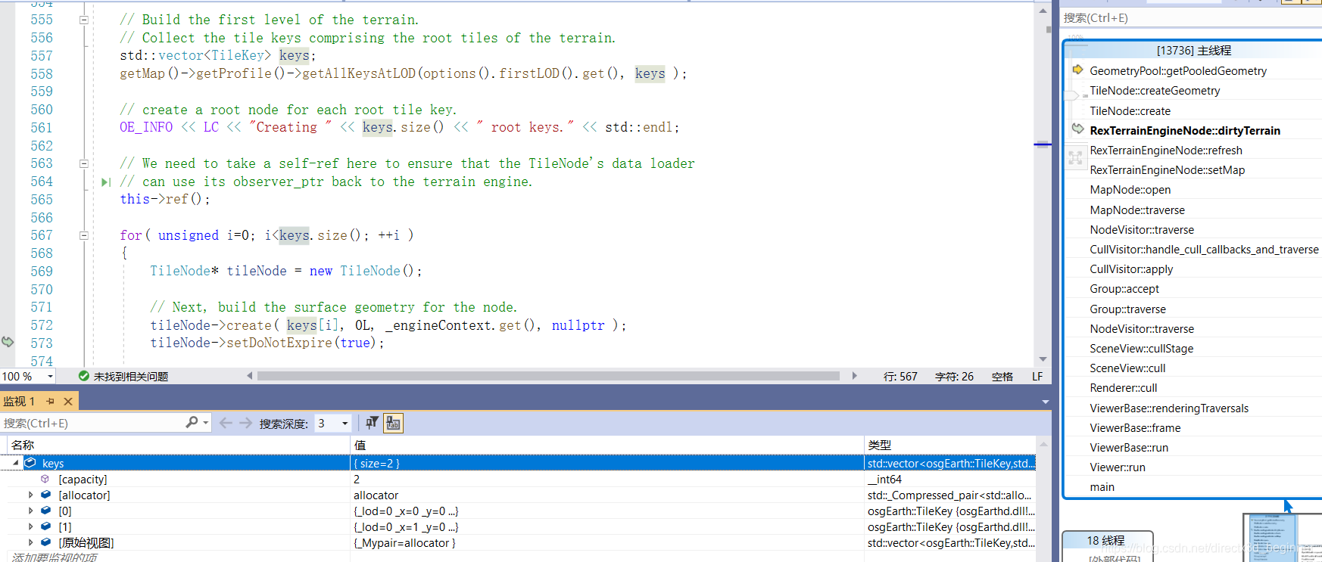Expand the [原始视图] raw view node
The image size is (1322, 562).
pyautogui.click(x=30, y=542)
